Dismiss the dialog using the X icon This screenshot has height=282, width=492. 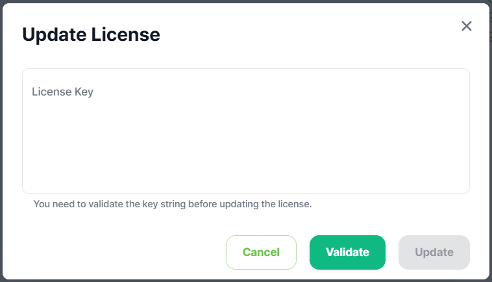click(466, 26)
